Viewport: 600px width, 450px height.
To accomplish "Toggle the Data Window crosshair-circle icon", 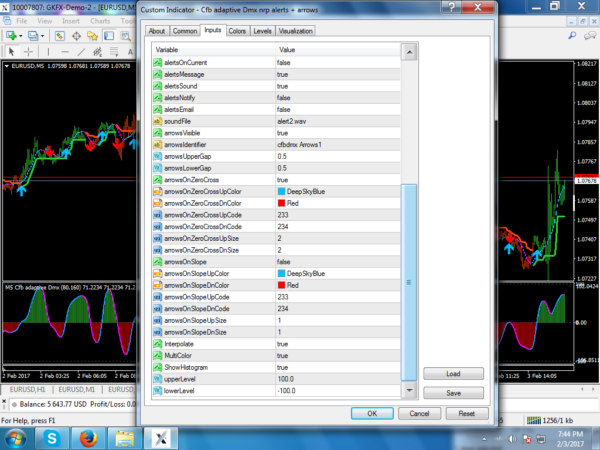I will pyautogui.click(x=77, y=36).
